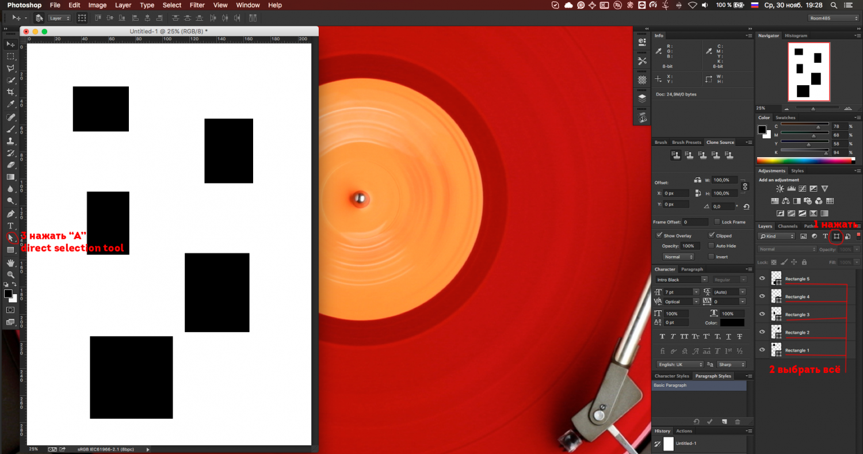Select the Crop tool
863x454 pixels.
point(10,93)
